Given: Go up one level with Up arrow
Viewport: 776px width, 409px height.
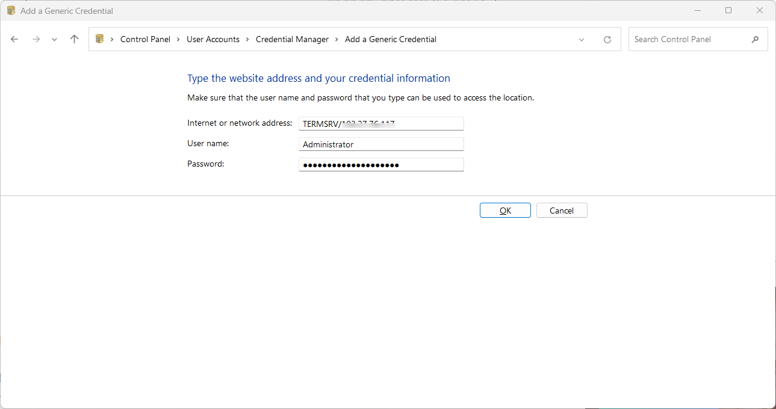Looking at the screenshot, I should [x=74, y=39].
